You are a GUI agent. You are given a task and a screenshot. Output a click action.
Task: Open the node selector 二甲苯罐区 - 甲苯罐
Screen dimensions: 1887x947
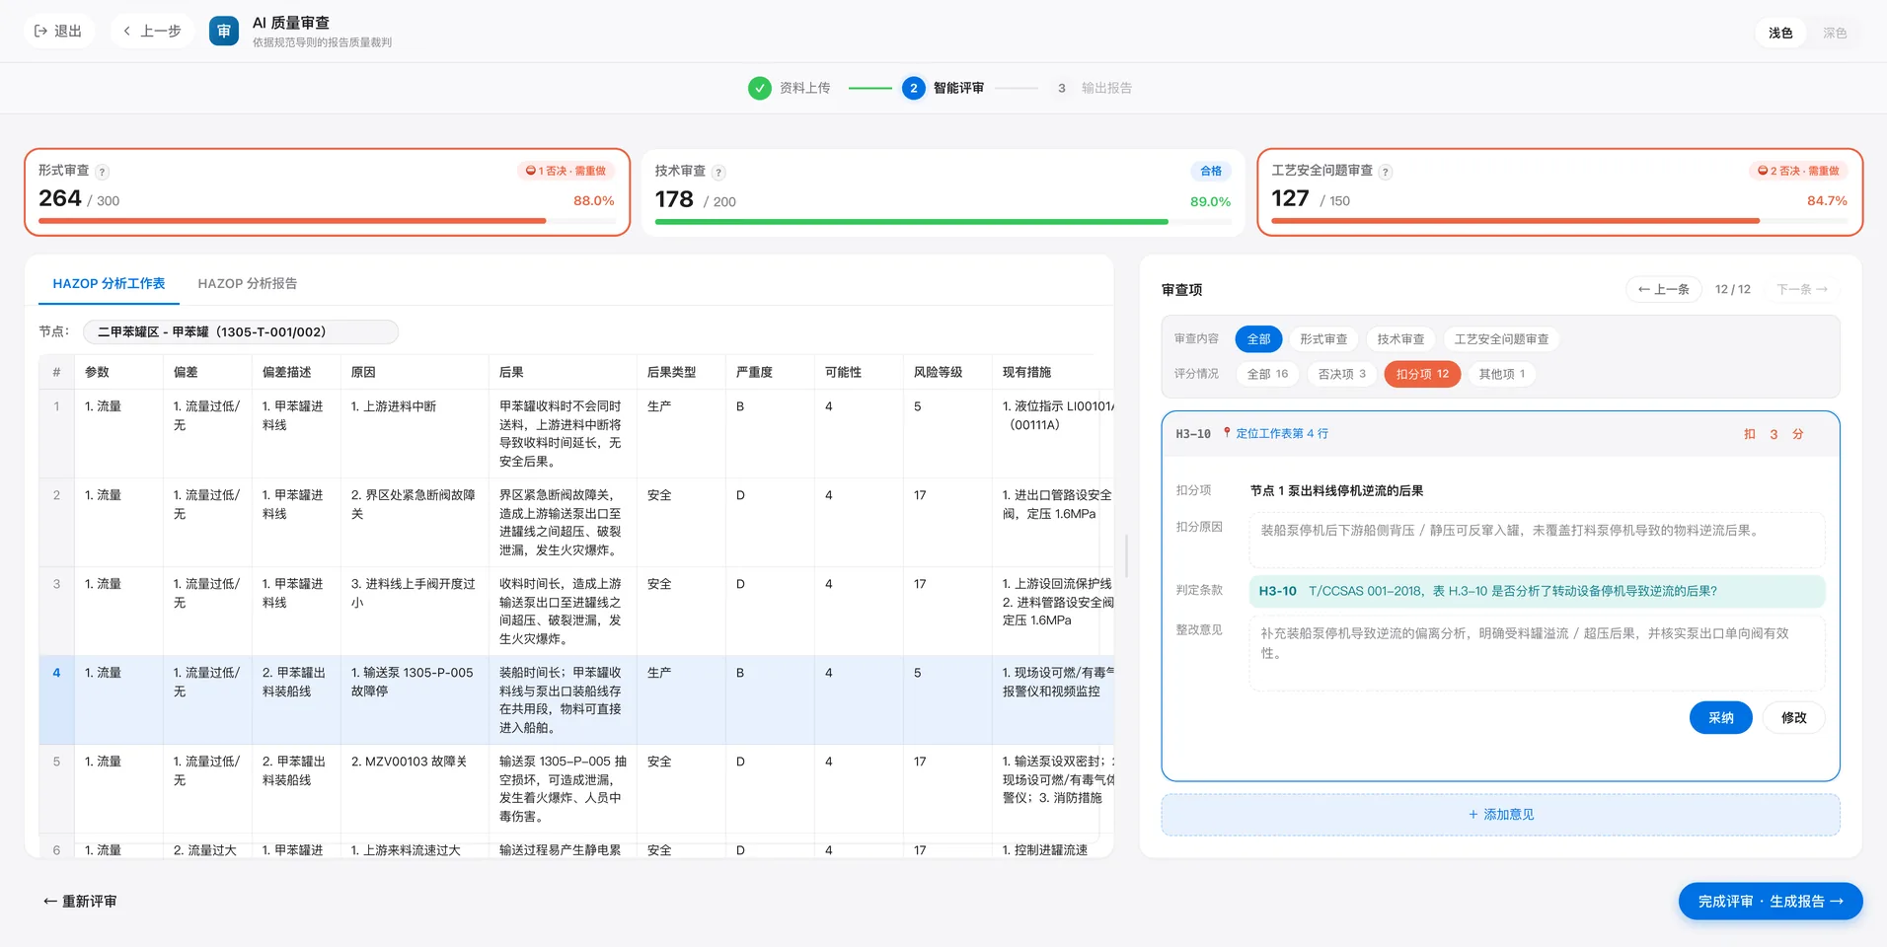pos(241,331)
